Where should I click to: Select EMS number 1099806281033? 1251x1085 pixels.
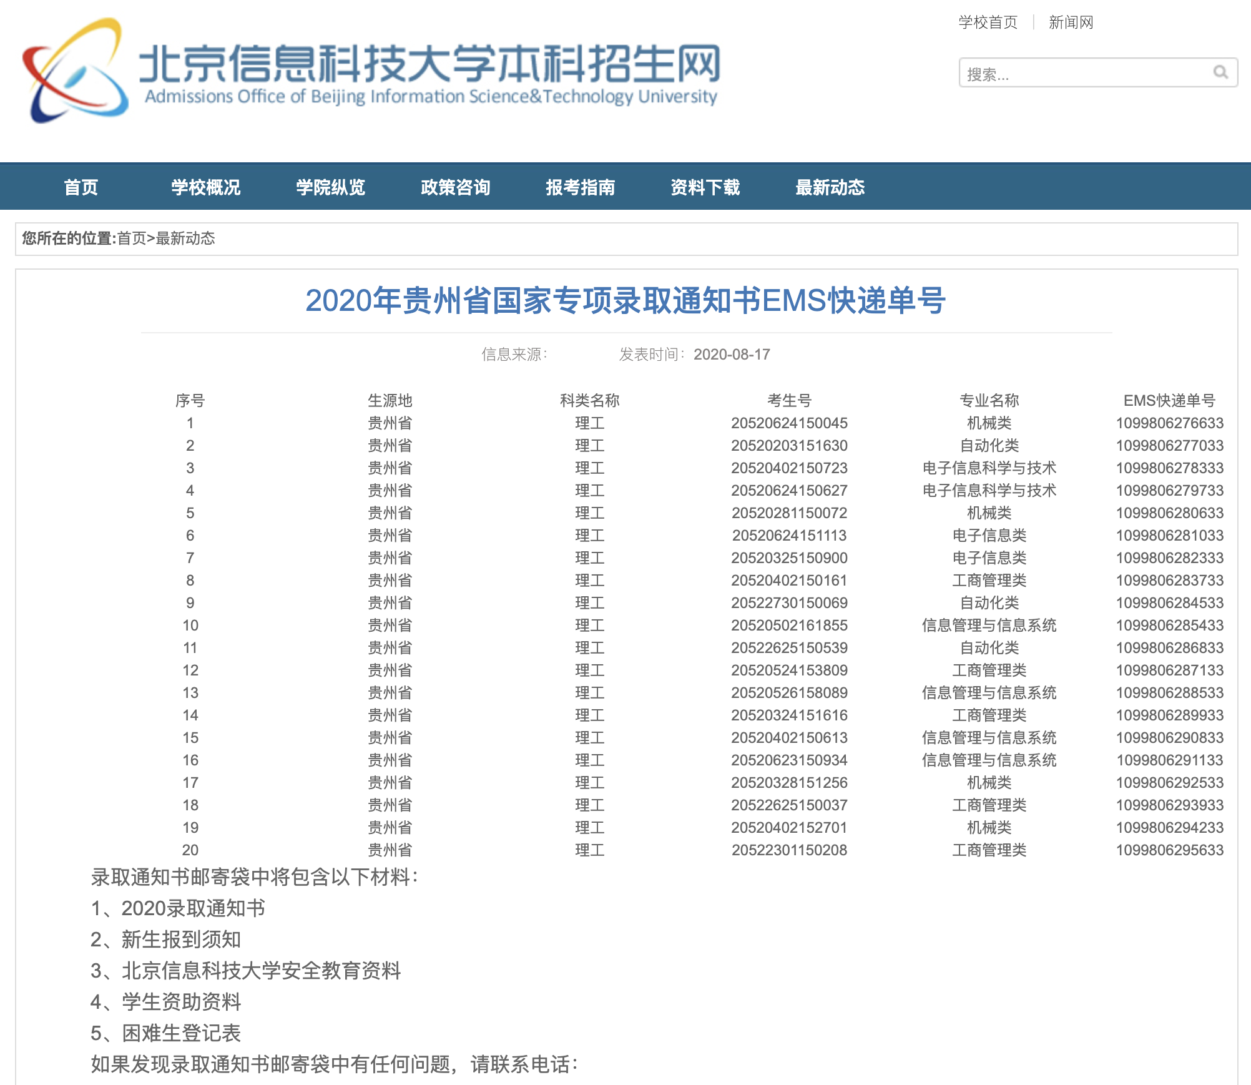tap(1170, 535)
